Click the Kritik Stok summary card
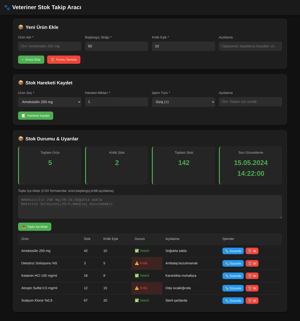Screen dimensions: 300x321 pyautogui.click(x=116, y=165)
